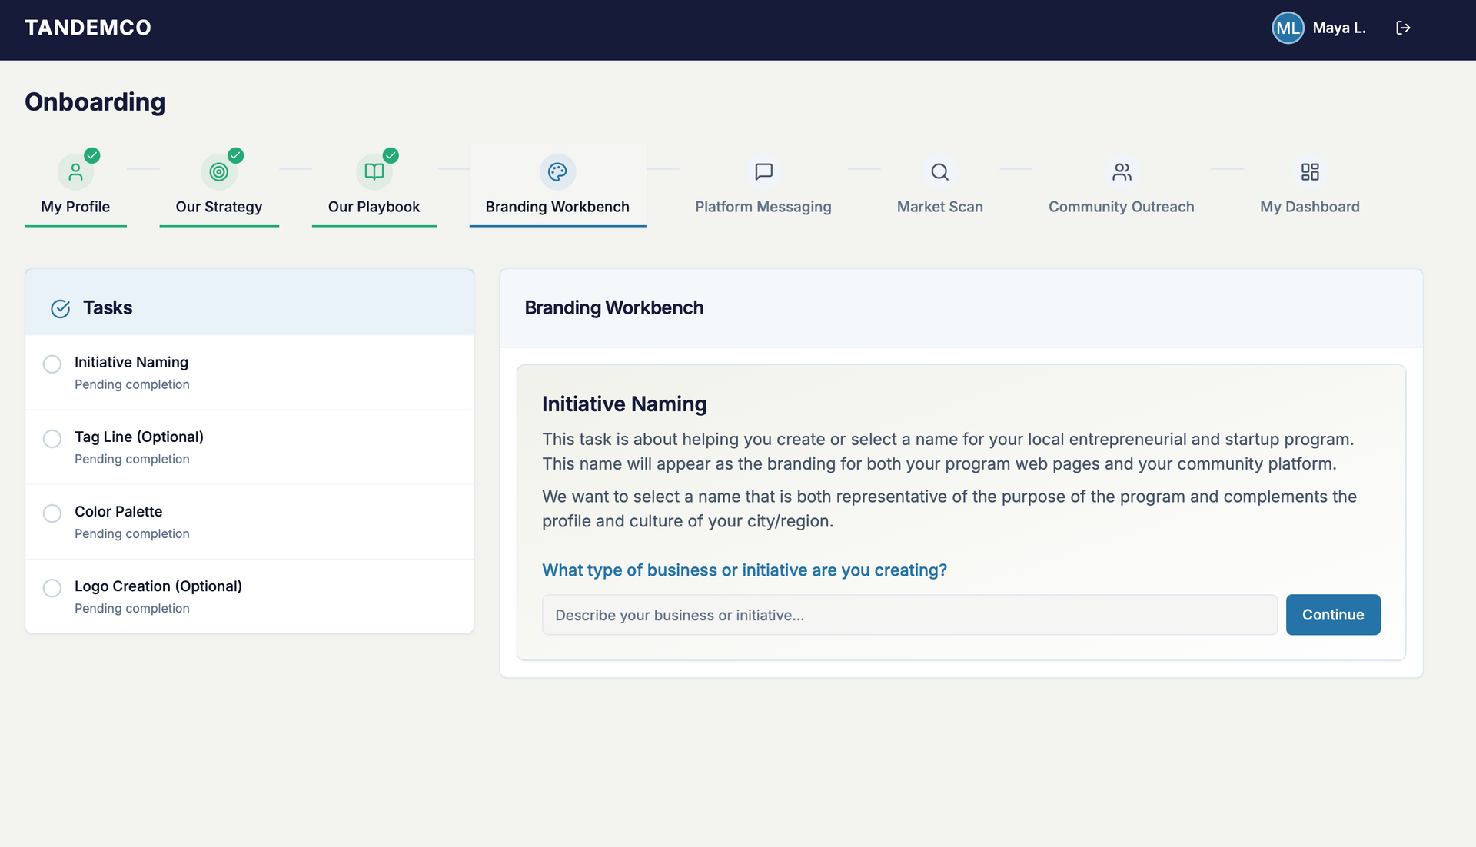The width and height of the screenshot is (1476, 847).
Task: Click Pending completion under Logo Creation
Action: 132,608
